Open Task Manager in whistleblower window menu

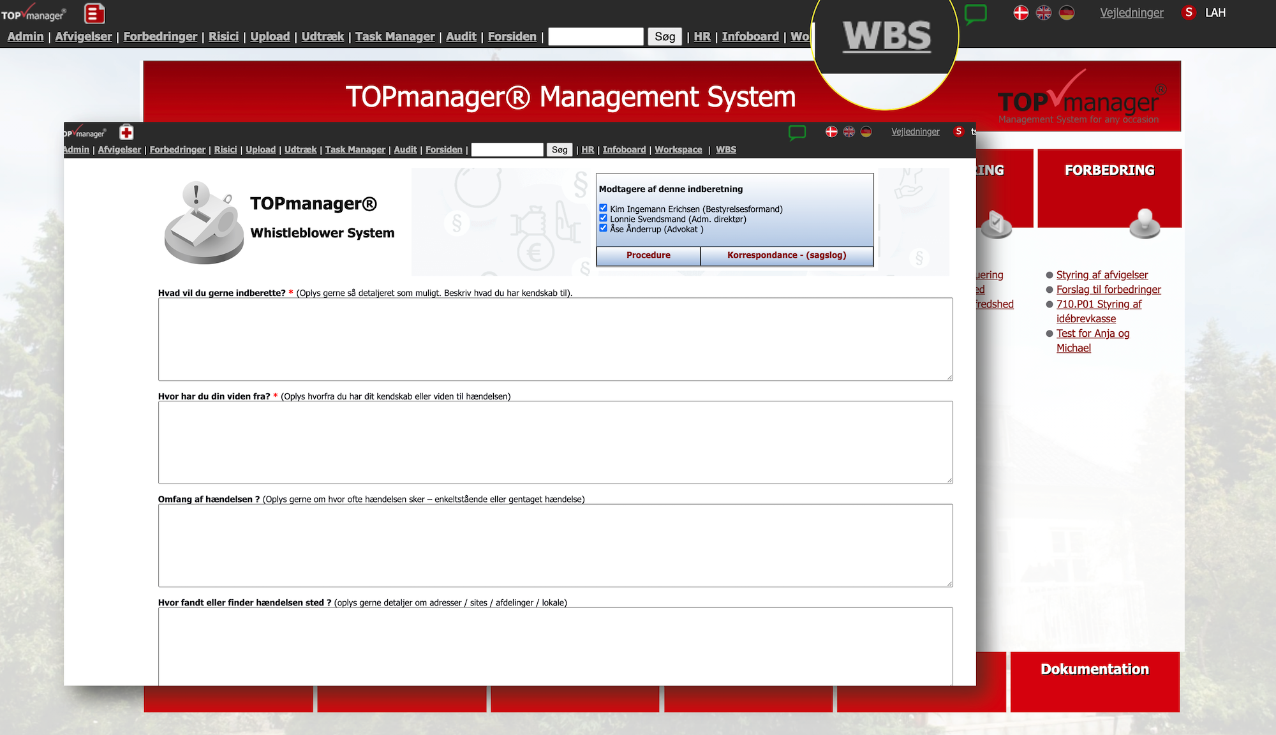point(355,149)
